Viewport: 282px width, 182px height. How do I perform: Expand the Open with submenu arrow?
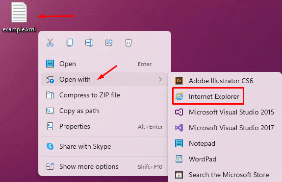[x=160, y=79]
